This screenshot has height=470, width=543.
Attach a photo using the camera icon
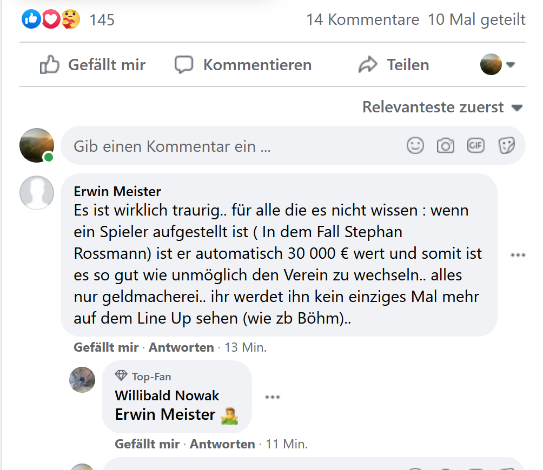point(445,145)
